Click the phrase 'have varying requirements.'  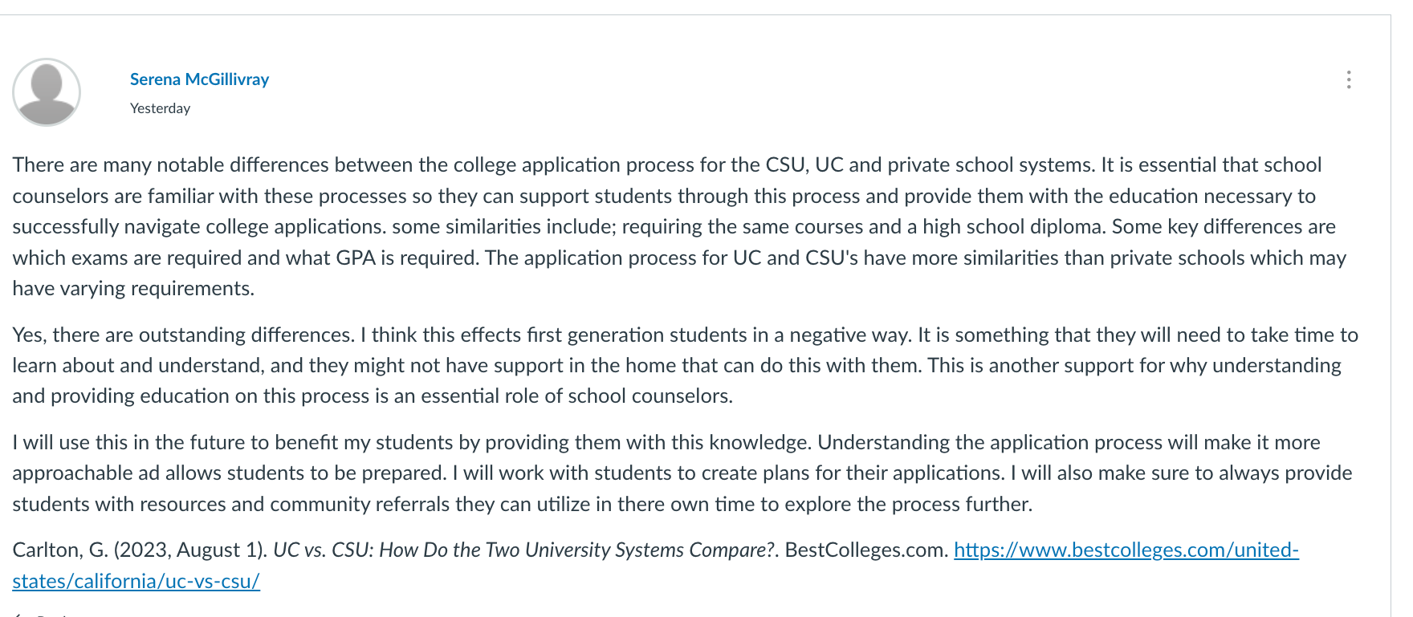(x=133, y=288)
